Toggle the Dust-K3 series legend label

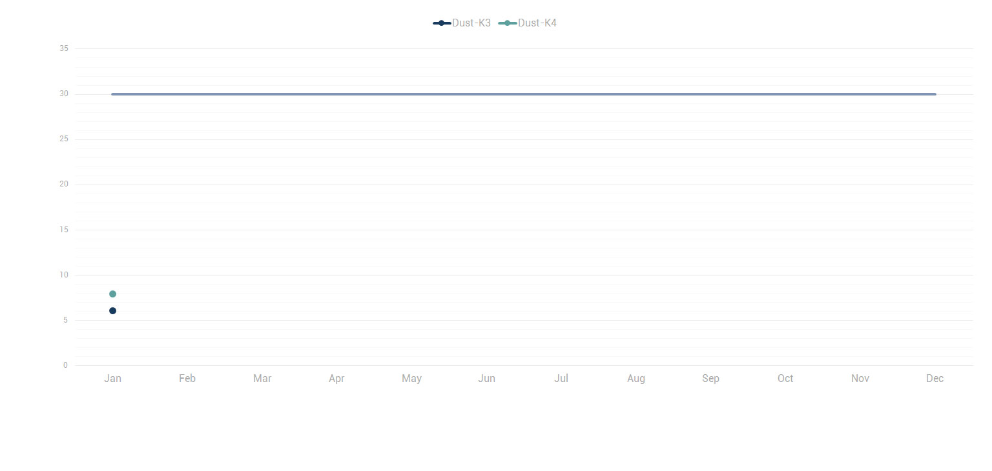(x=471, y=23)
